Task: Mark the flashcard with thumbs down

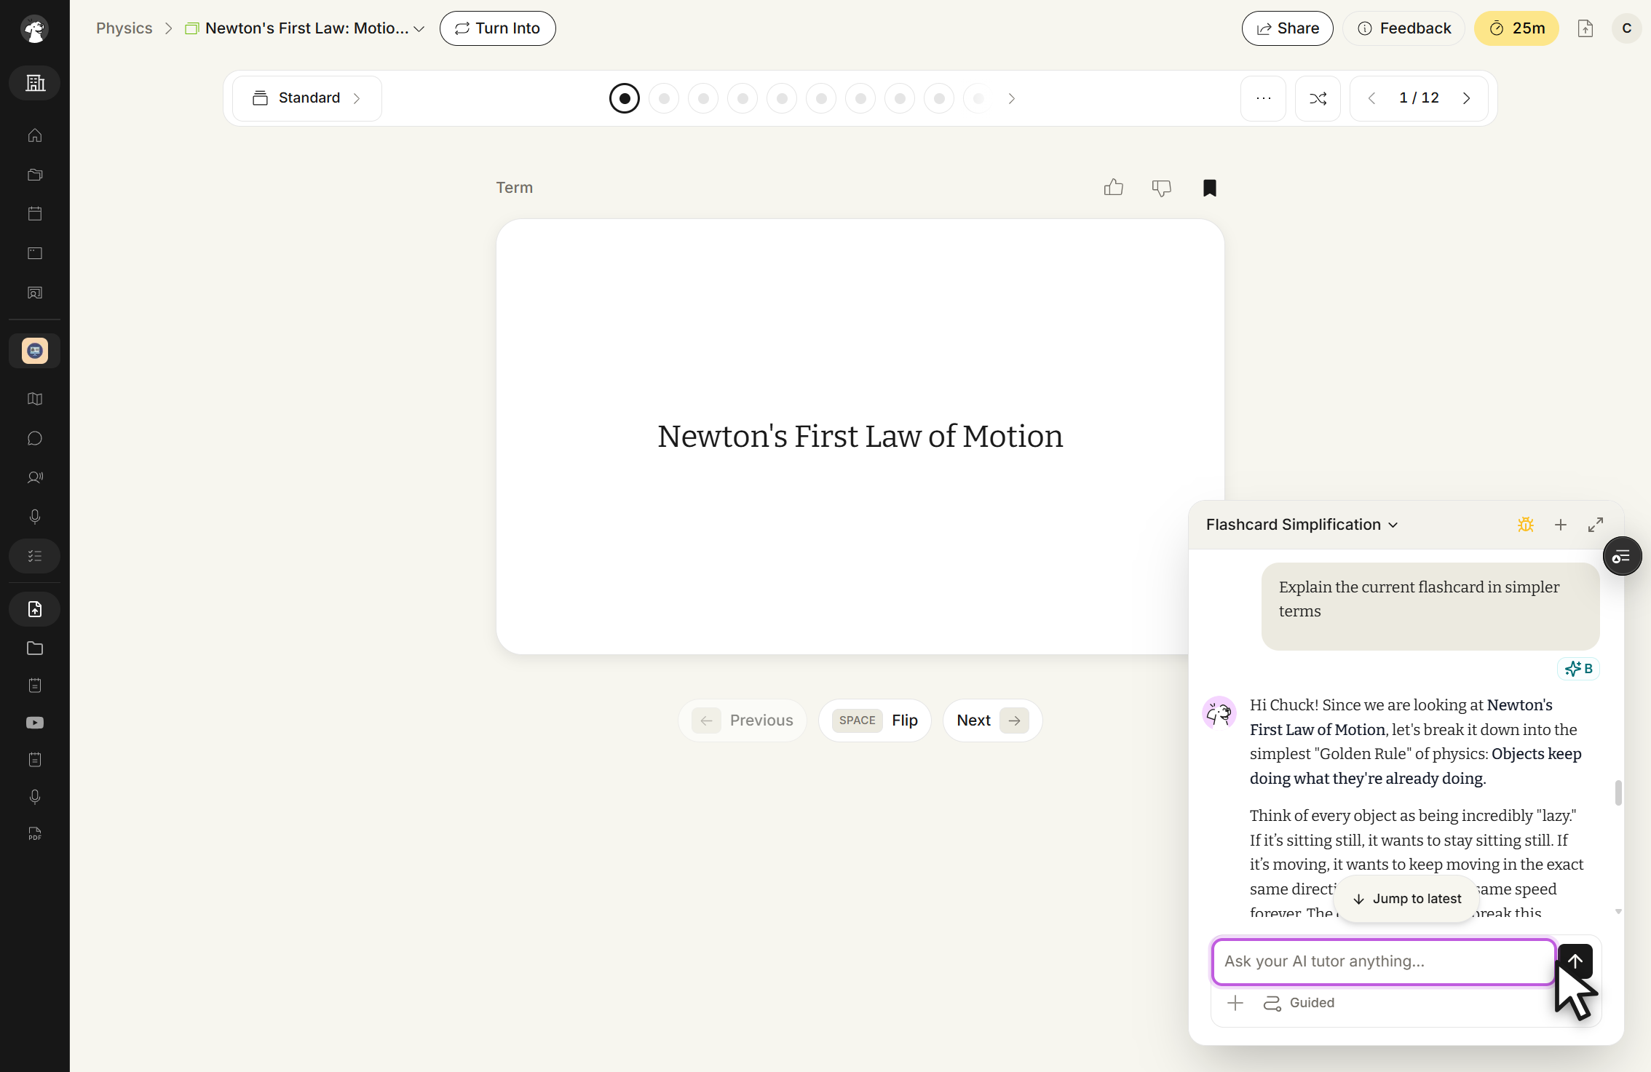Action: click(1162, 188)
